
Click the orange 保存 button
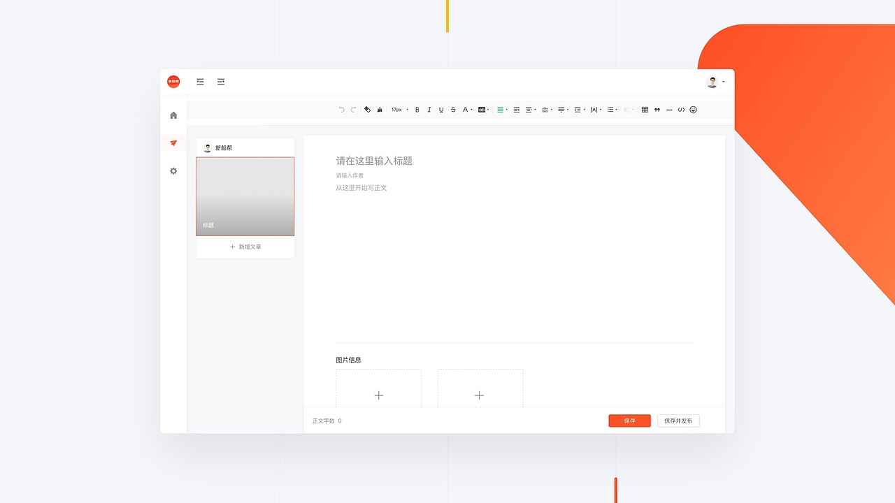[629, 421]
